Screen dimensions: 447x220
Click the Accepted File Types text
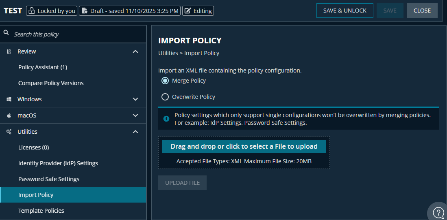pyautogui.click(x=244, y=161)
